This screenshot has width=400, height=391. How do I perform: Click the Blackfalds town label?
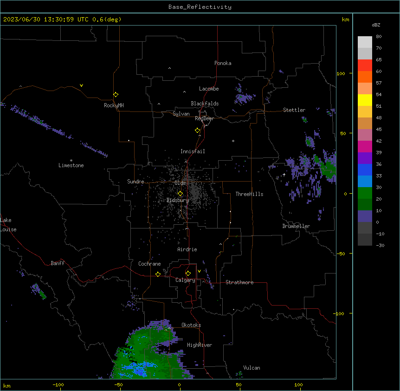click(205, 104)
